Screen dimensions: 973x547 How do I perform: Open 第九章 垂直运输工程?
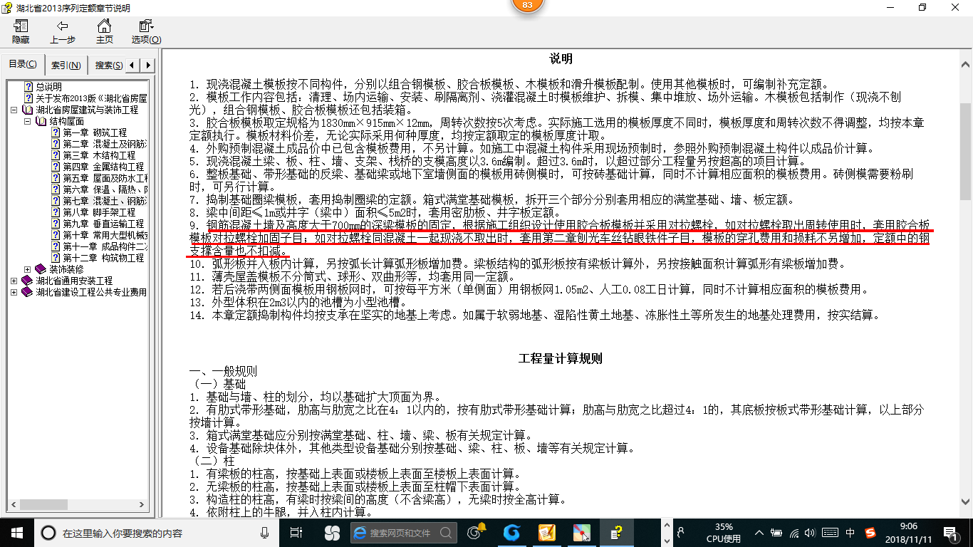pyautogui.click(x=98, y=224)
